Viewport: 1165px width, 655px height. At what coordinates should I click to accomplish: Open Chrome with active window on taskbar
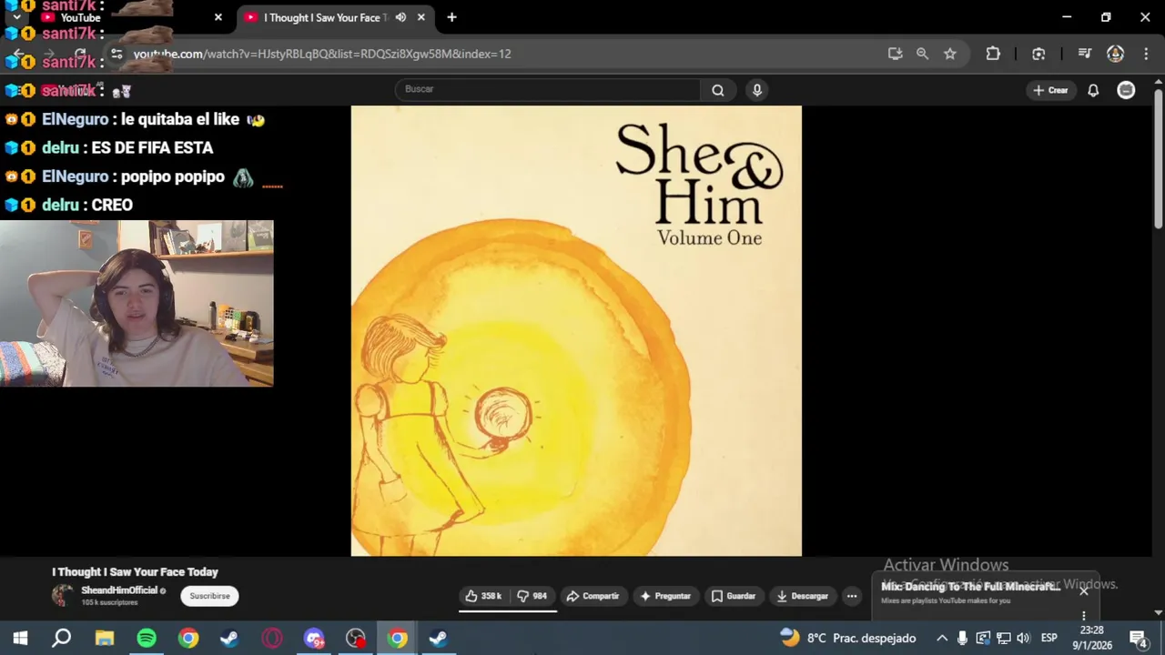[397, 638]
